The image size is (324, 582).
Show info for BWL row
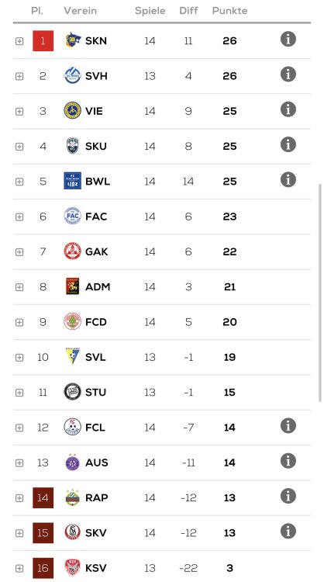point(288,180)
